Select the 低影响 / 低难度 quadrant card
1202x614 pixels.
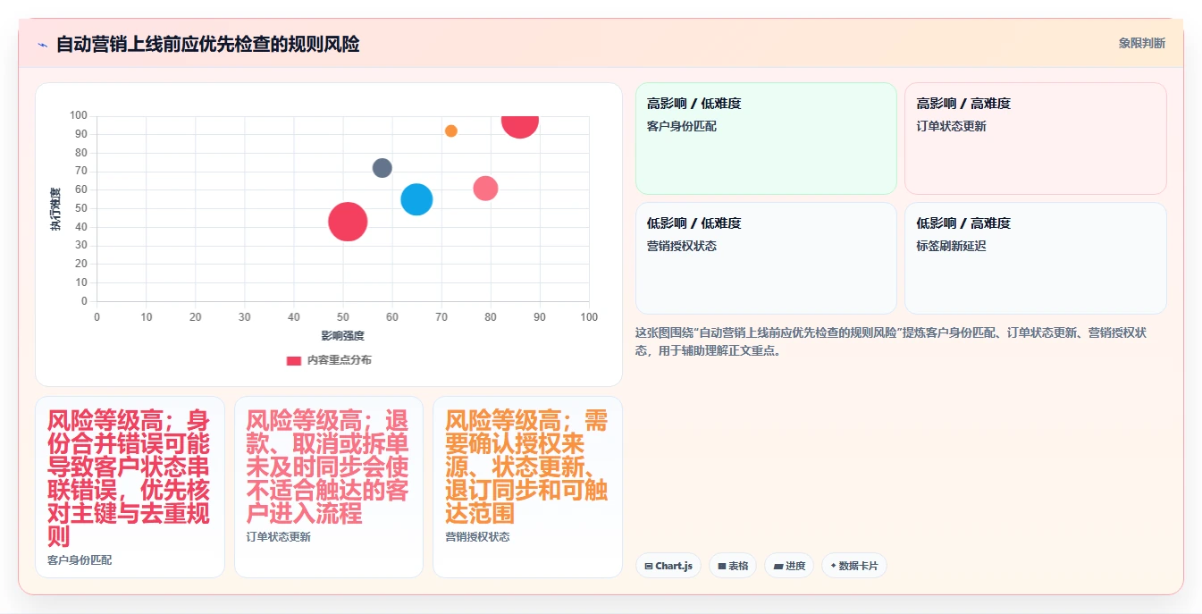tap(766, 258)
